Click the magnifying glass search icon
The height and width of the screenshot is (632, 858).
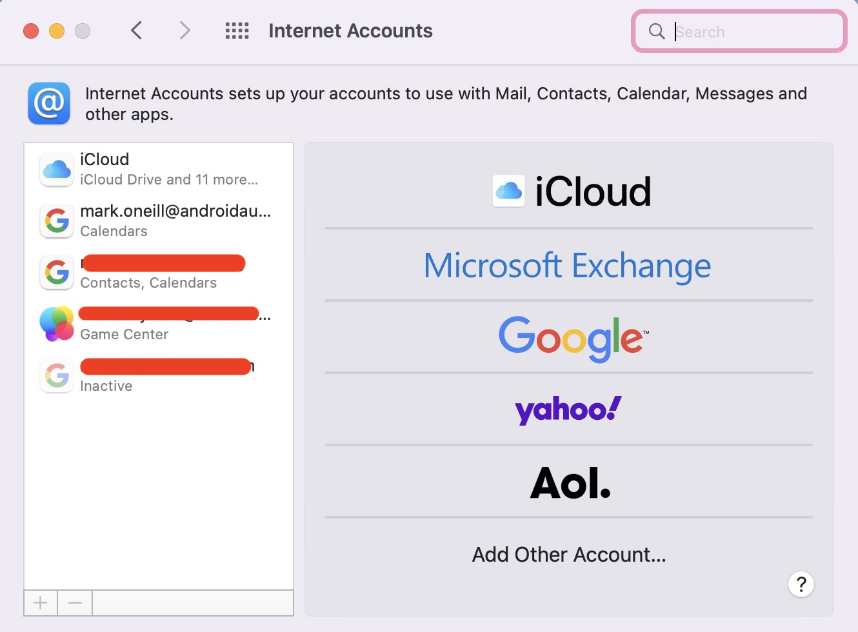click(x=656, y=31)
